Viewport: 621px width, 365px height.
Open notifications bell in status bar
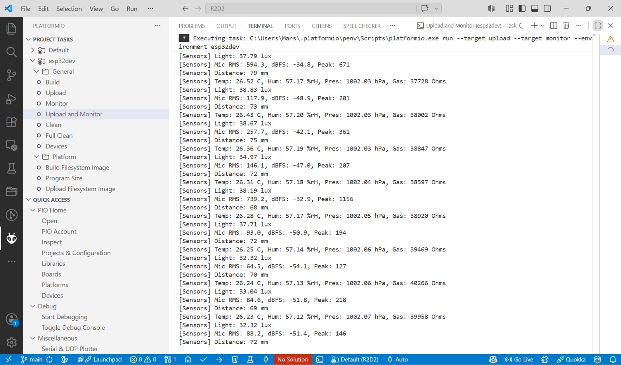coord(613,360)
